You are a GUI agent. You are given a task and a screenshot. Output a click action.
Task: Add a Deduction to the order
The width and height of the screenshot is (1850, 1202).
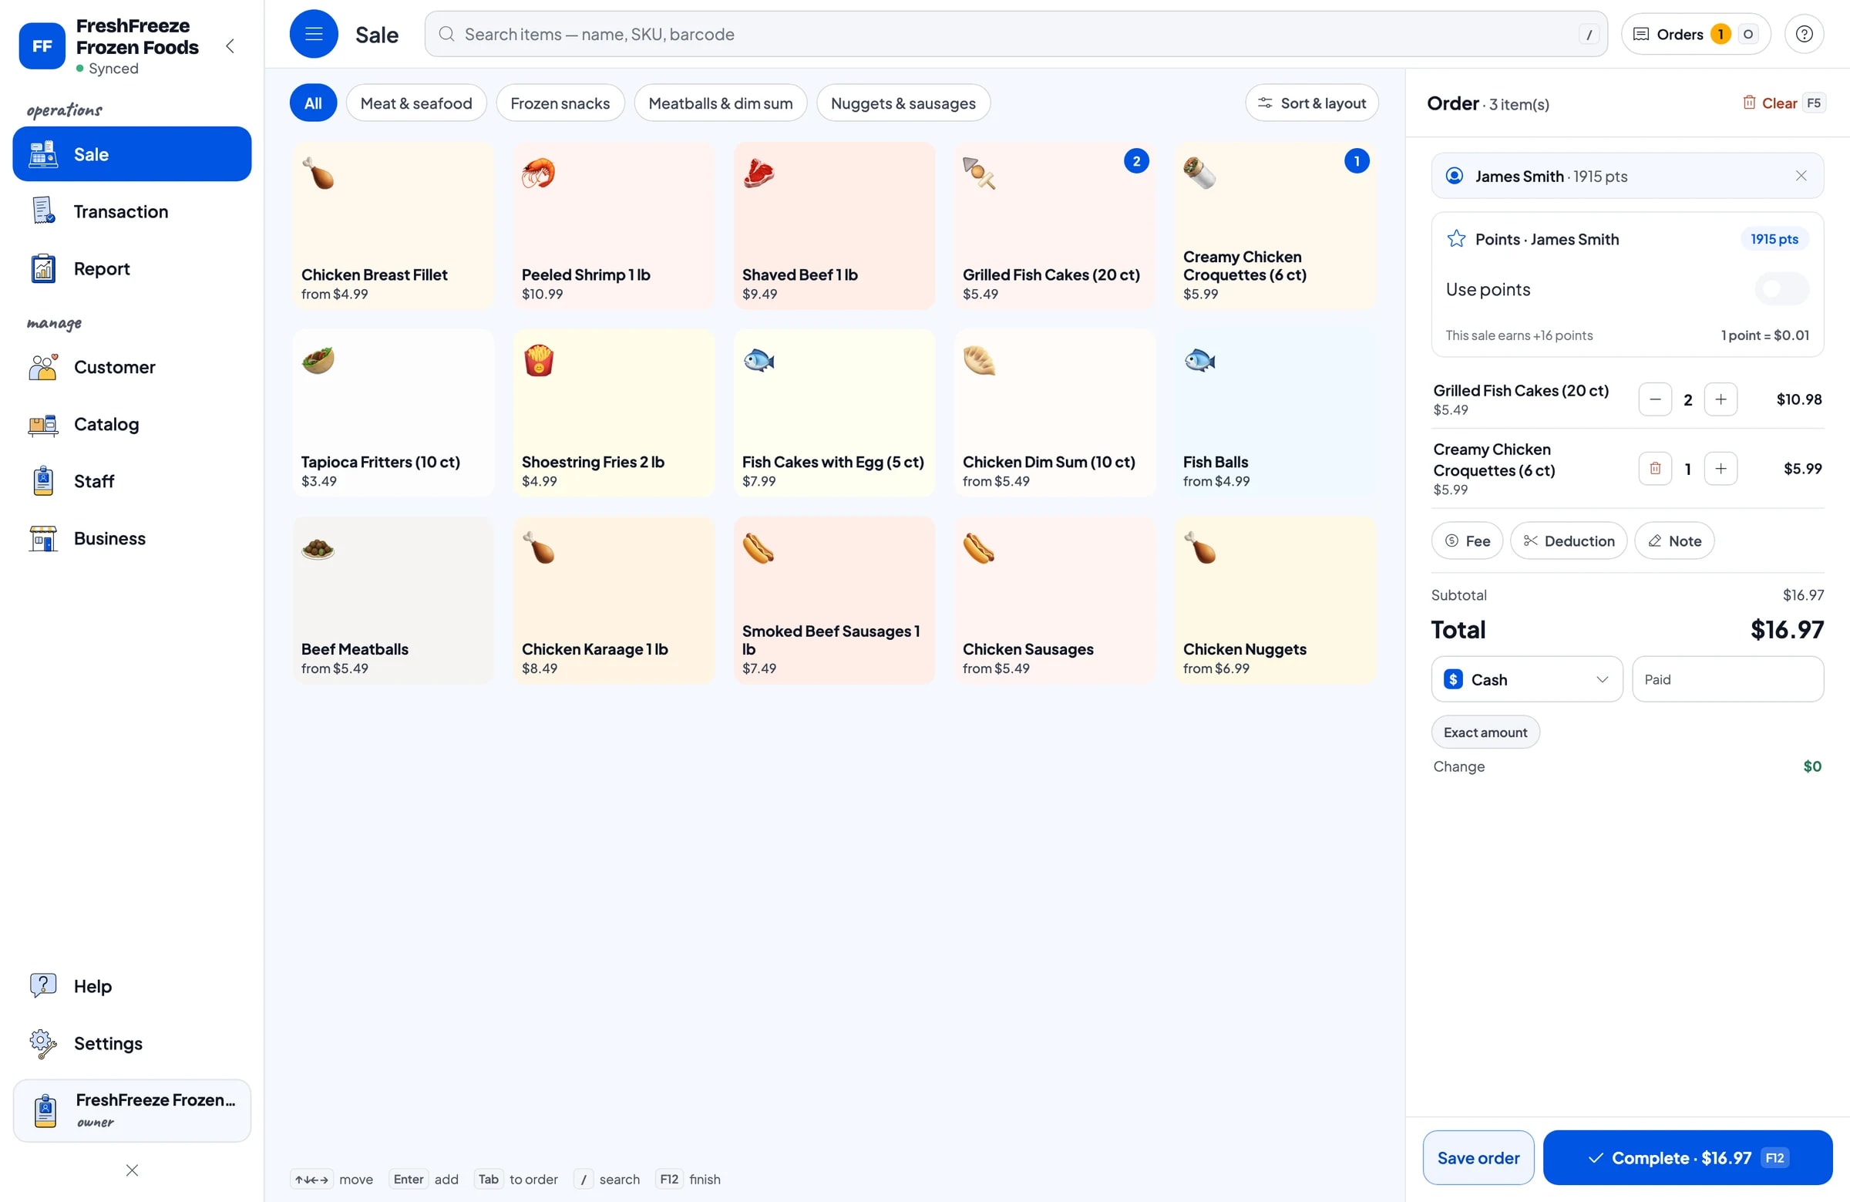pyautogui.click(x=1568, y=541)
